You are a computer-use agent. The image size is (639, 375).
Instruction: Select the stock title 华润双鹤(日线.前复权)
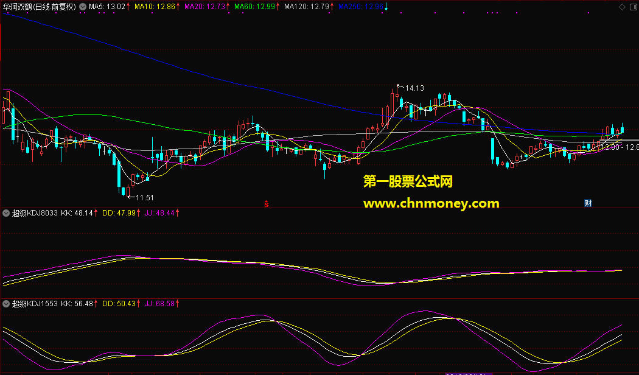[39, 7]
